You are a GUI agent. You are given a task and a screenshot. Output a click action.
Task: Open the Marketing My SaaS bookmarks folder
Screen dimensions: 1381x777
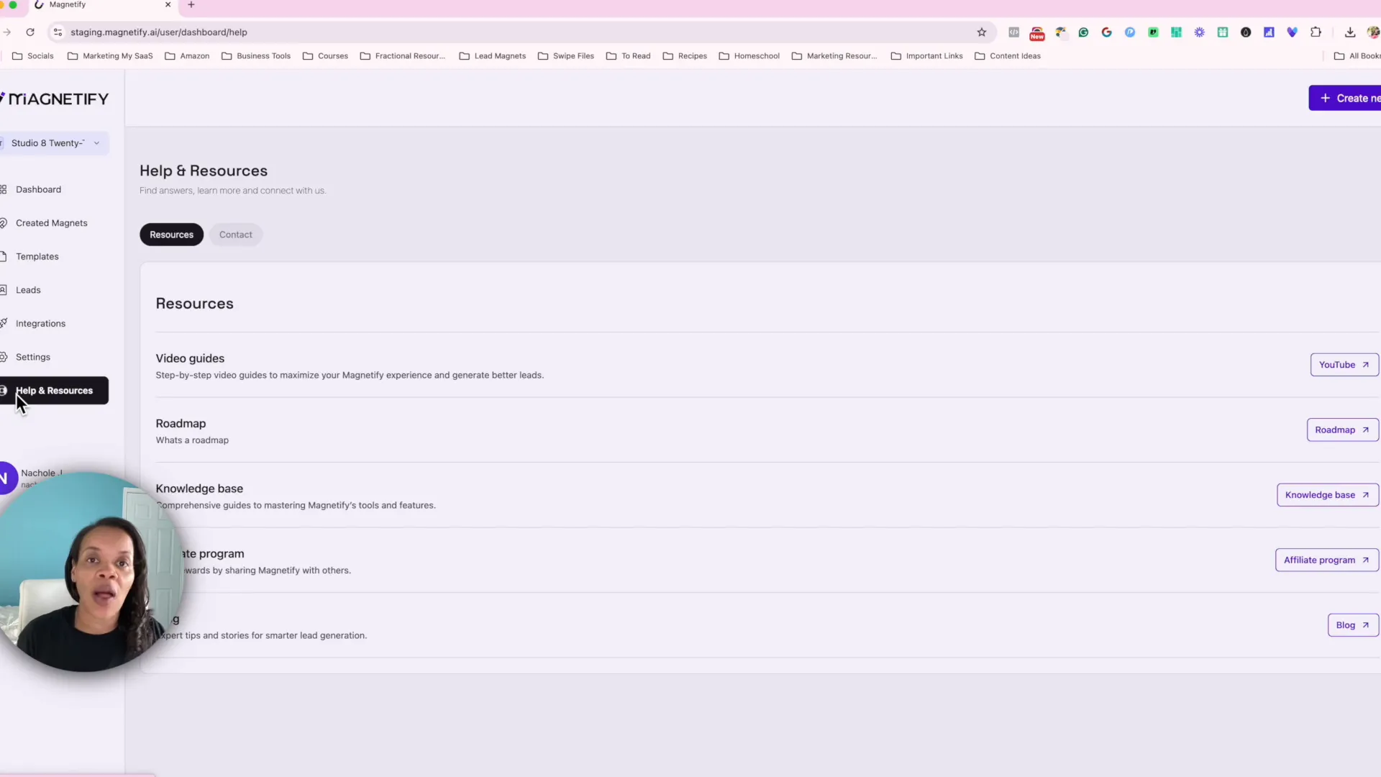coord(110,56)
